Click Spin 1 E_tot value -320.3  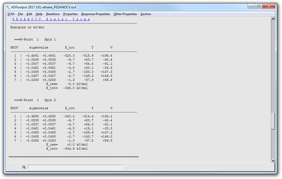69,56
